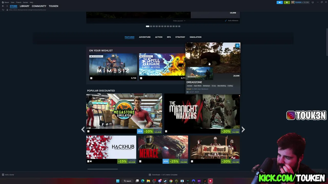Click the Multiplayer tag on DREADZONE
The image size is (328, 184).
(x=207, y=86)
